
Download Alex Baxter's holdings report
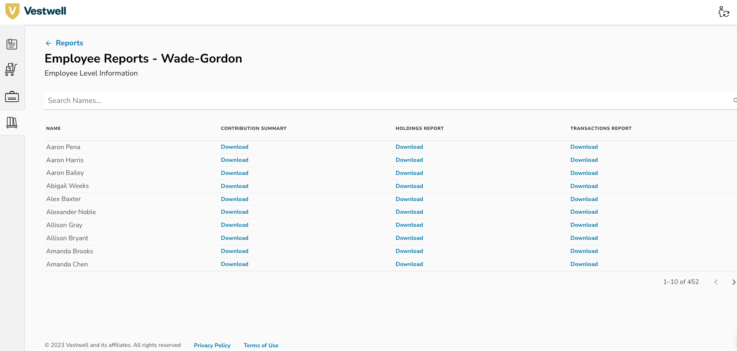[x=409, y=199]
